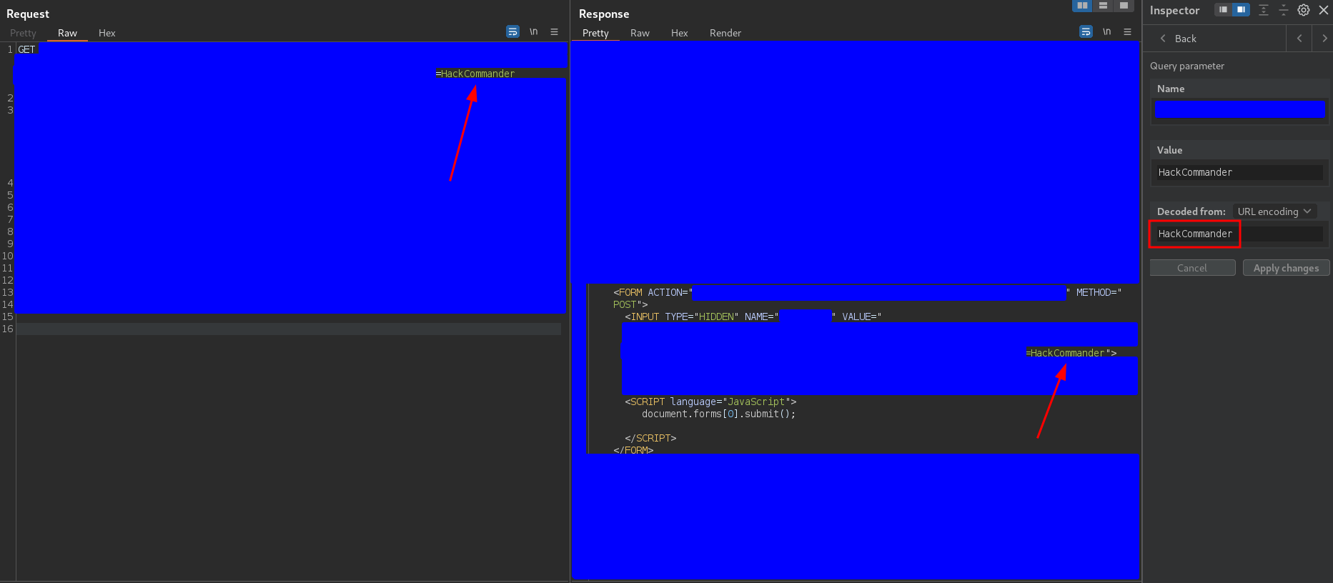The height and width of the screenshot is (583, 1333).
Task: Click the '</FORM>' closing tag
Action: coord(633,450)
